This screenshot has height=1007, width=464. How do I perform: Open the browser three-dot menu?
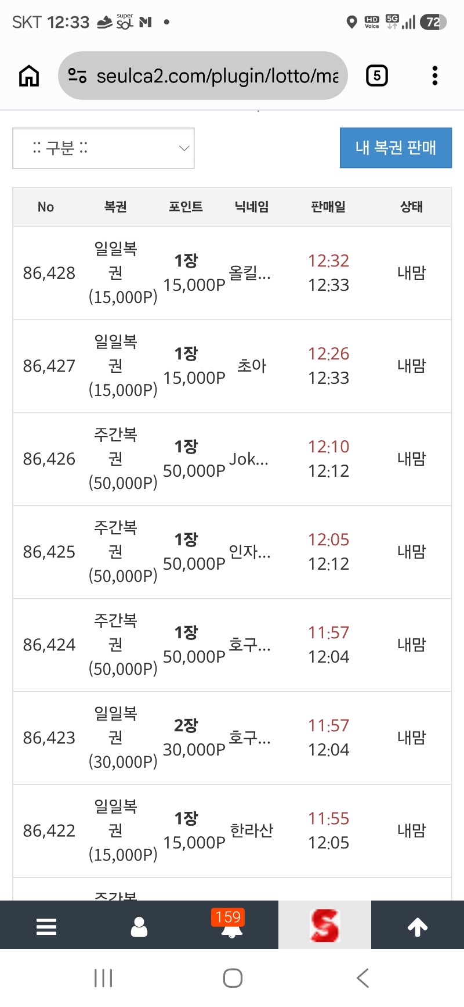point(435,76)
